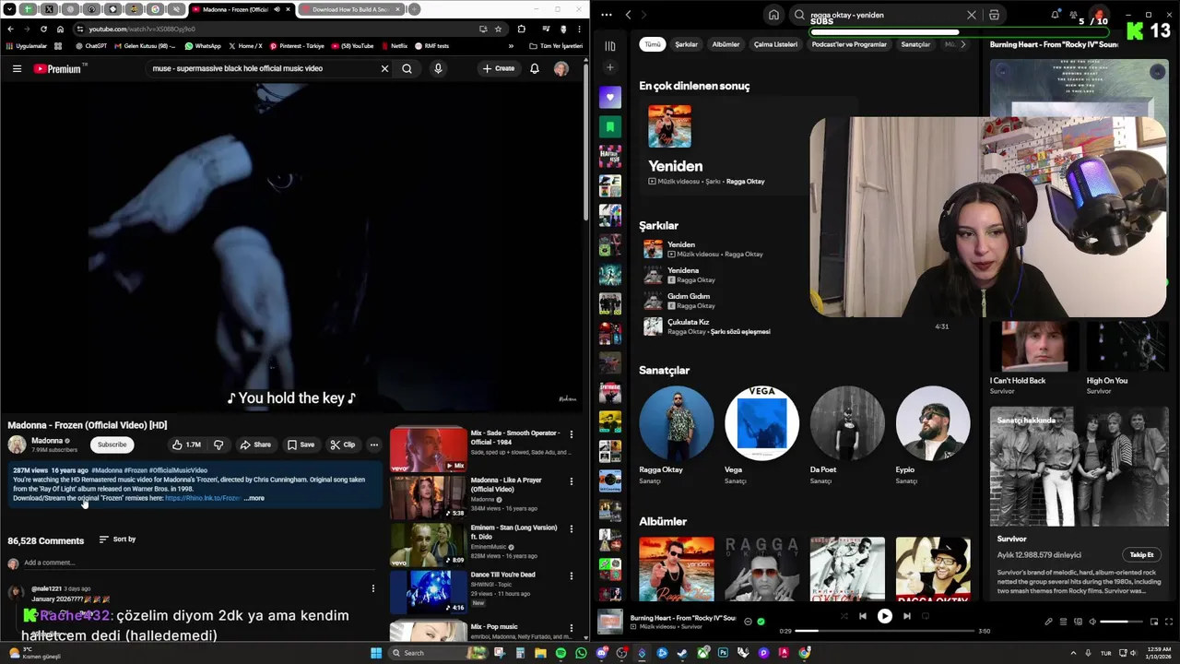This screenshot has height=664, width=1180.
Task: Open options for Dance Till You're Dead
Action: tap(571, 575)
